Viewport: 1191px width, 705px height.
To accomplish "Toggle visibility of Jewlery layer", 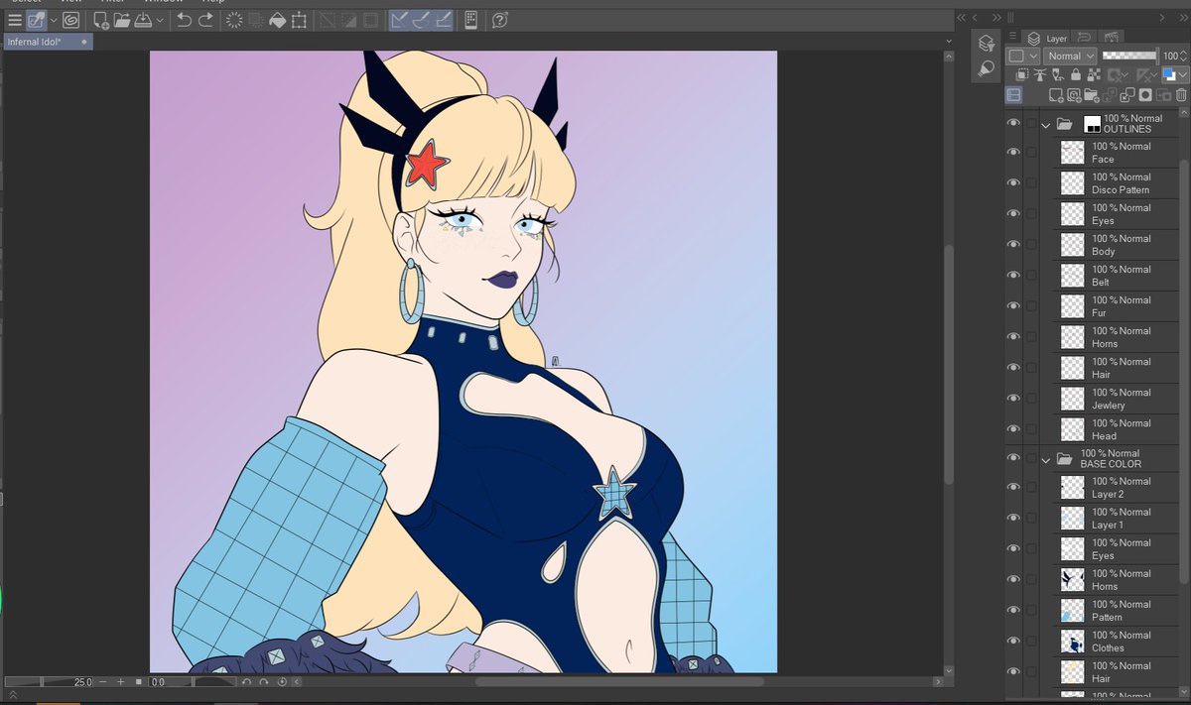I will (x=1013, y=398).
